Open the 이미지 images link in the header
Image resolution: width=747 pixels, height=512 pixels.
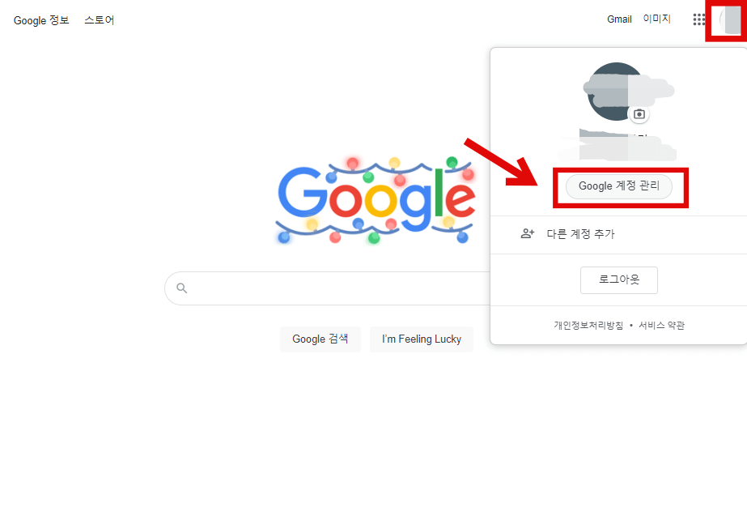click(x=656, y=19)
